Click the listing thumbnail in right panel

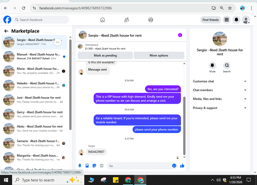(x=220, y=39)
